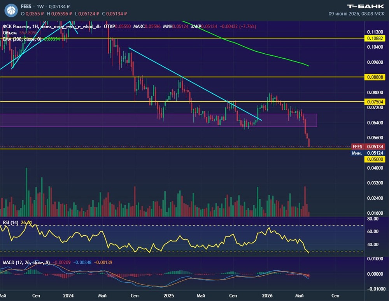The height and width of the screenshot is (301, 389).
Task: Click the open value O 0,0555 ₽
Action: click(x=32, y=14)
